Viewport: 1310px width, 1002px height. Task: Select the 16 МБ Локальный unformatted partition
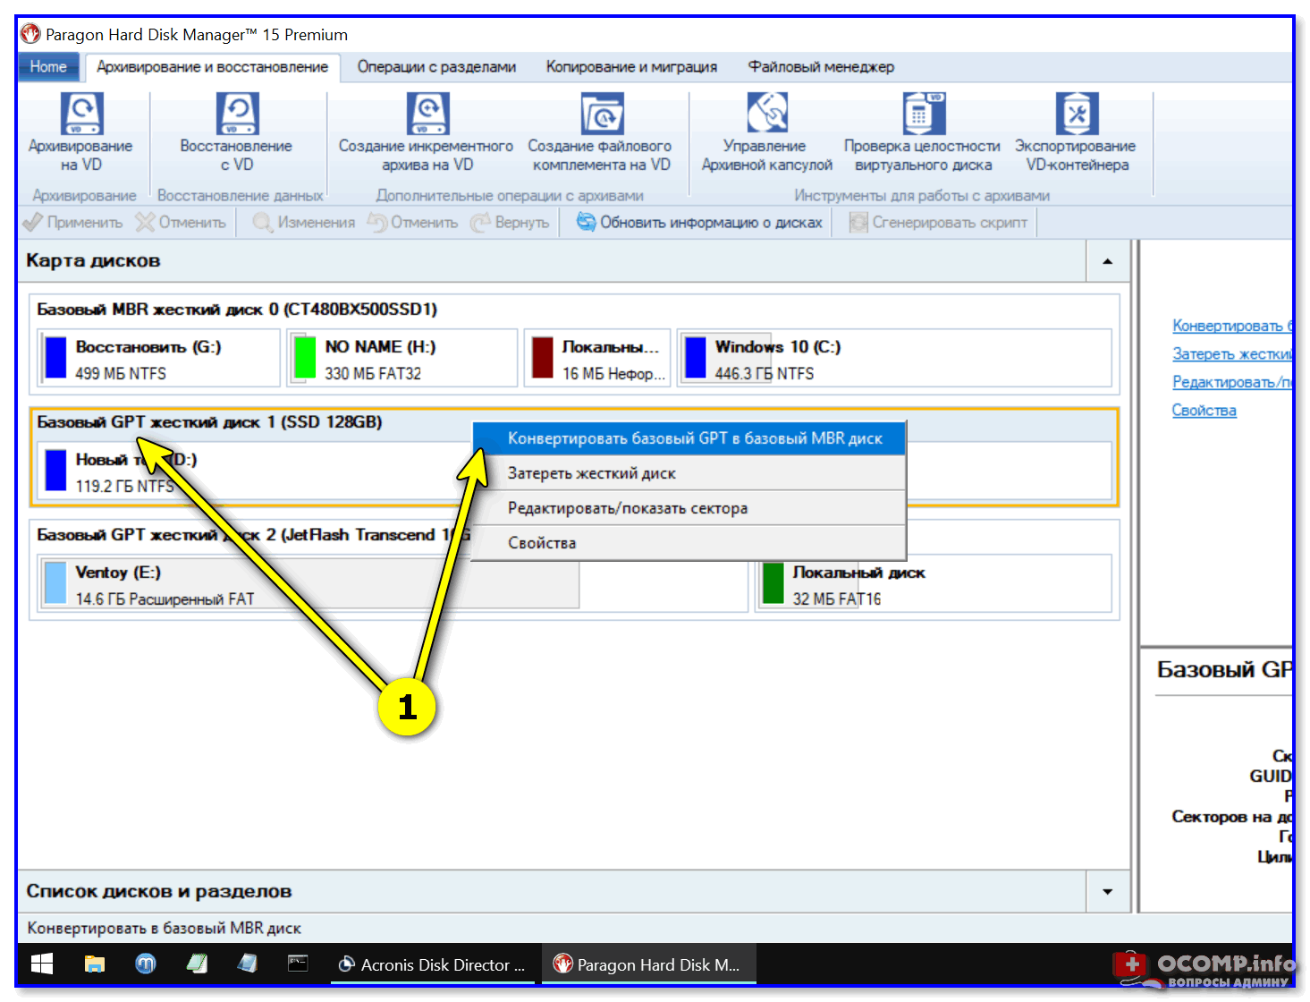tap(597, 358)
